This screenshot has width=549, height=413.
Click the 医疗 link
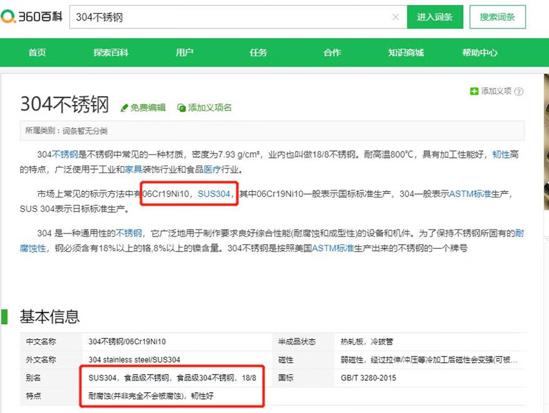click(x=212, y=169)
